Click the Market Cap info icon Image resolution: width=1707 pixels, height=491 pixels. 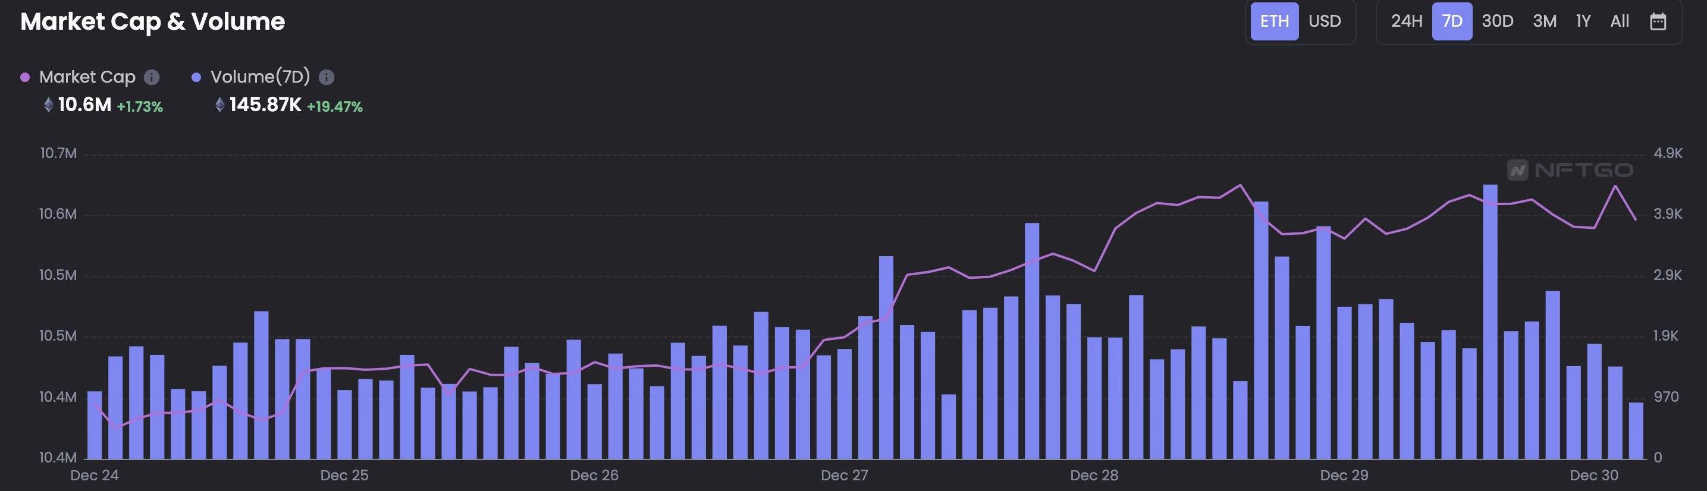click(152, 77)
